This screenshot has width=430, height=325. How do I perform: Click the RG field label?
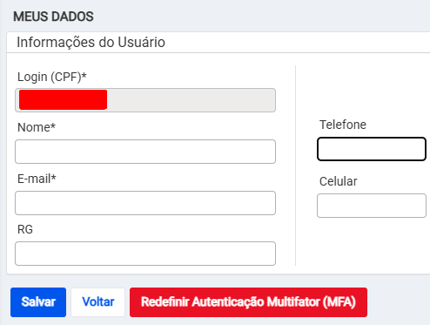coord(25,229)
